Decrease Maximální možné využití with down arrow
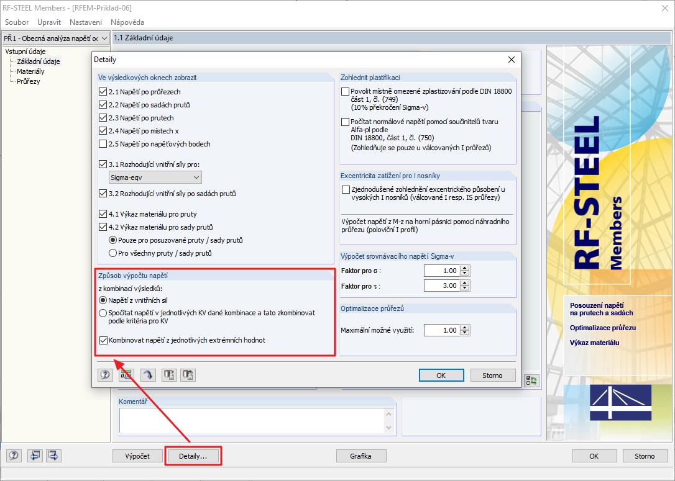 465,333
